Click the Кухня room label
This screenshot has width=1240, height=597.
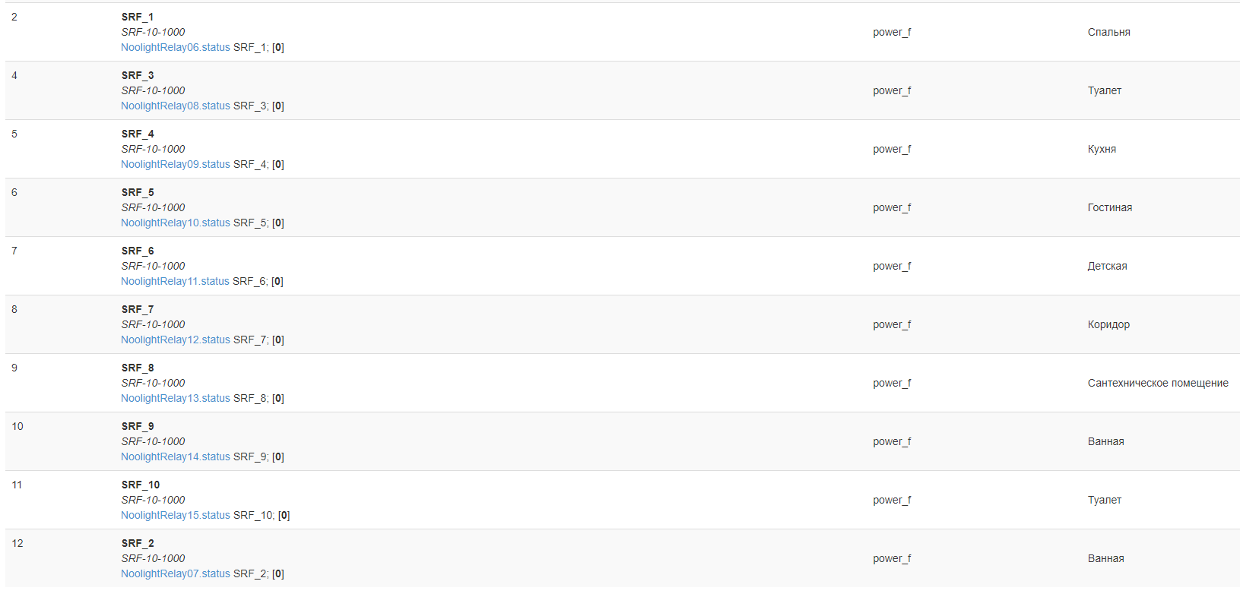(1102, 149)
